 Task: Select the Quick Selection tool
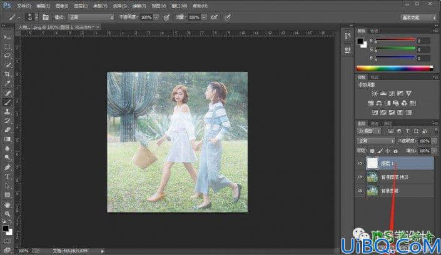pos(8,65)
